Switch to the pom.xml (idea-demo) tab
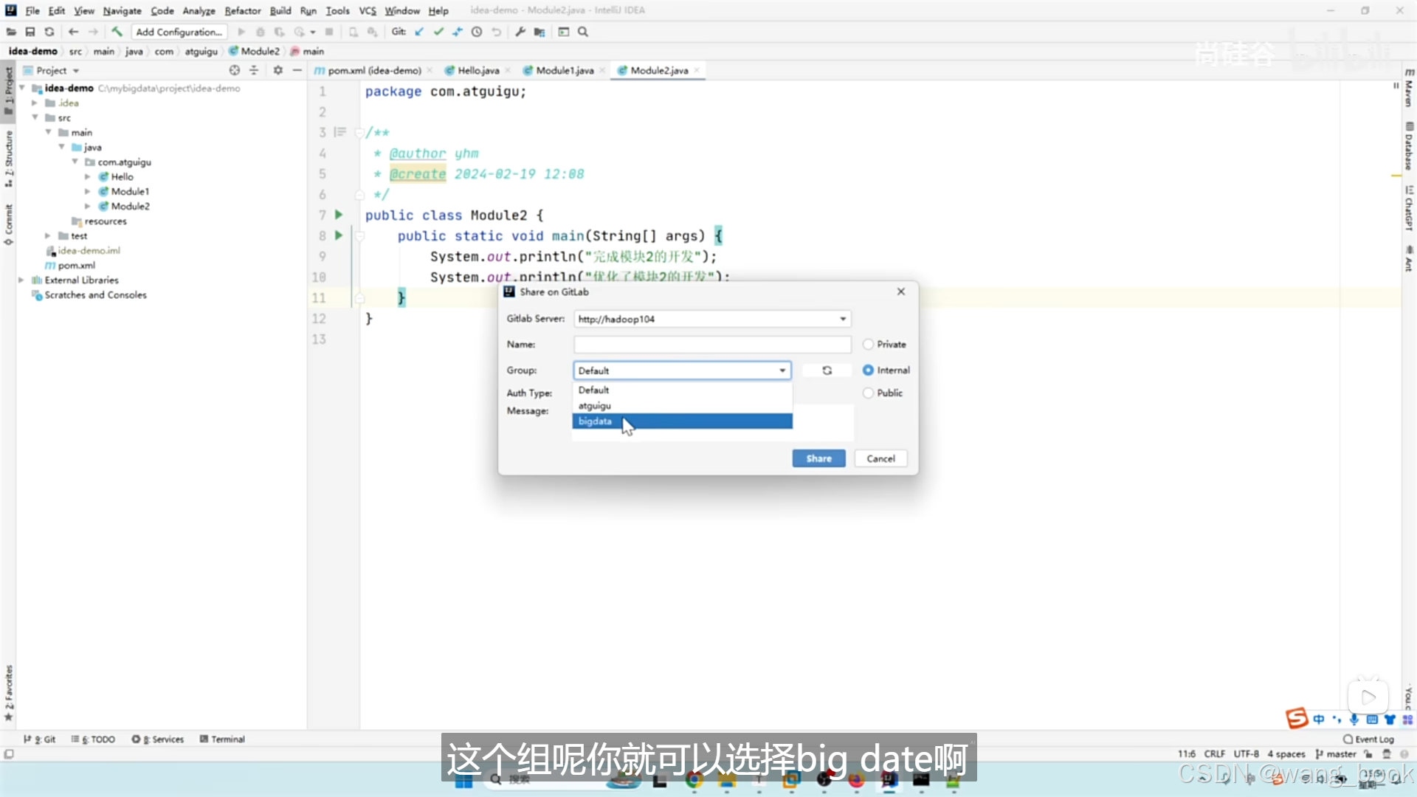The image size is (1417, 797). point(374,70)
